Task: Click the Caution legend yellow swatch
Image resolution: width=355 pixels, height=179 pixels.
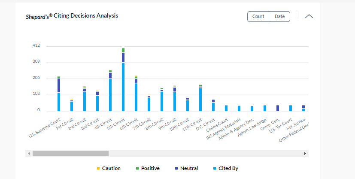Action: click(98, 169)
